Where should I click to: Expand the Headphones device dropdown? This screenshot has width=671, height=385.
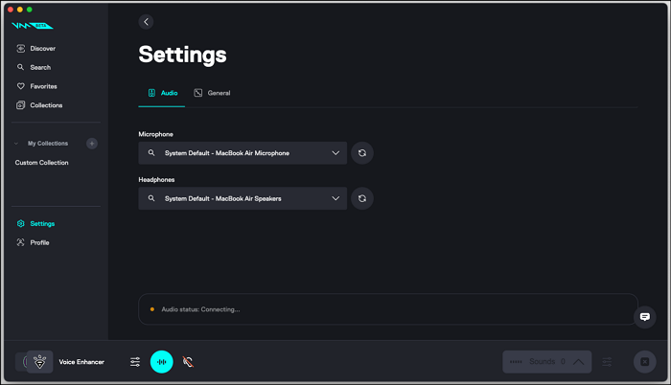[335, 198]
